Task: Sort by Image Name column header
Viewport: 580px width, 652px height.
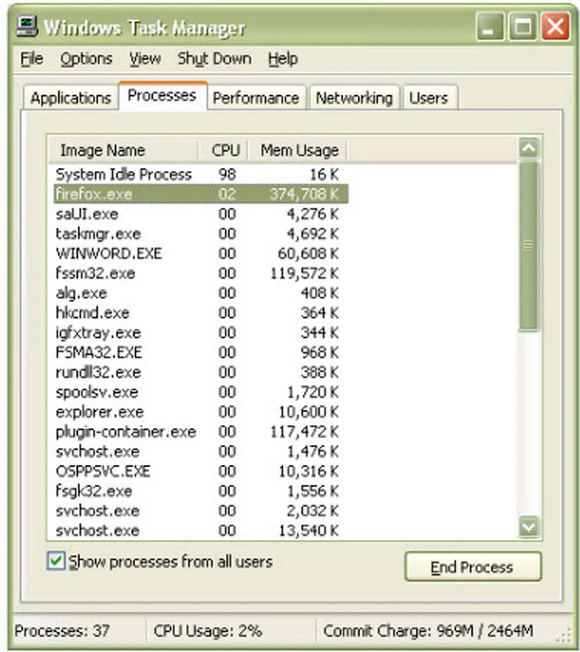Action: point(124,150)
